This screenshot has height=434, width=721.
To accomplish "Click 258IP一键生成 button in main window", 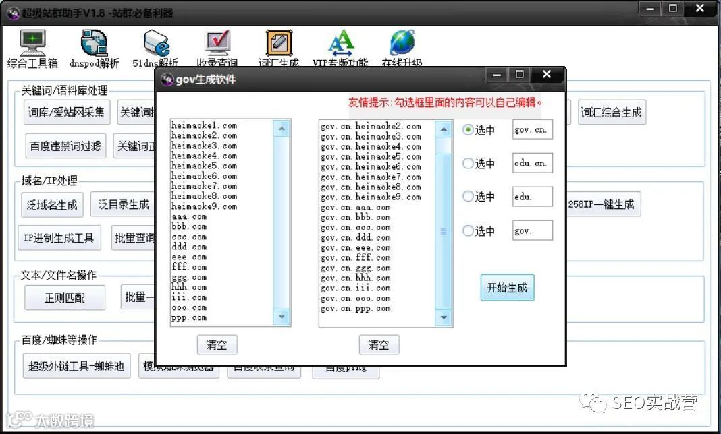I will click(602, 204).
